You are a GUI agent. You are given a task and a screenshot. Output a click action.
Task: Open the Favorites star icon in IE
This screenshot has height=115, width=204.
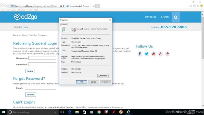click(194, 6)
